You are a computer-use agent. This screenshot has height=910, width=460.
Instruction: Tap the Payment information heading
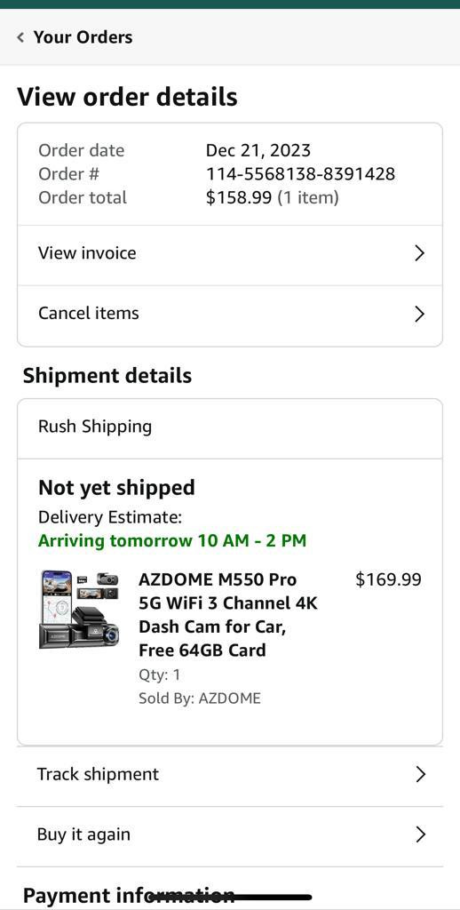click(129, 896)
